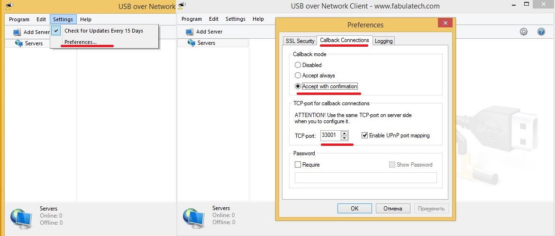This screenshot has width=555, height=236.
Task: Open Program menu in right window
Action: pos(191,19)
